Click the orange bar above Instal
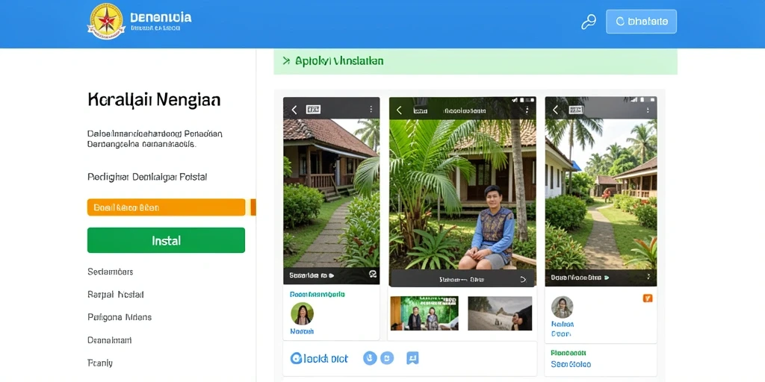The width and height of the screenshot is (765, 382). coord(166,207)
